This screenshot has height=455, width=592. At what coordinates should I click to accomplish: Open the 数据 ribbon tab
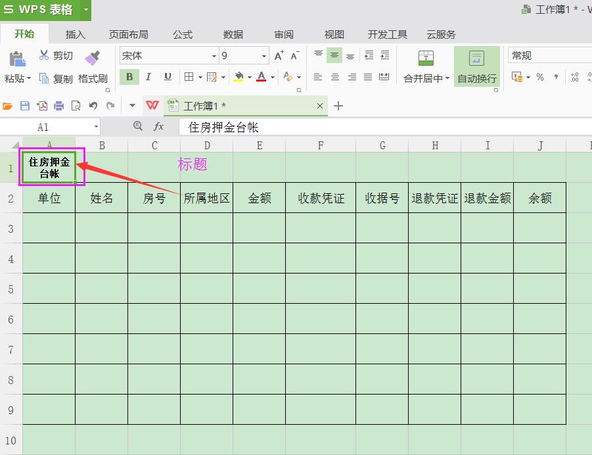click(233, 34)
